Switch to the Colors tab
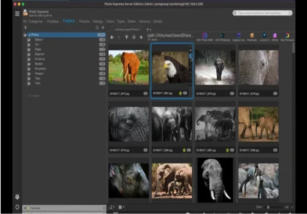The image size is (307, 214). point(110,22)
